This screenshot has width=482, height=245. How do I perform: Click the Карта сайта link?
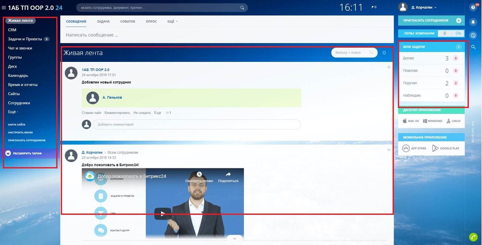[16, 125]
